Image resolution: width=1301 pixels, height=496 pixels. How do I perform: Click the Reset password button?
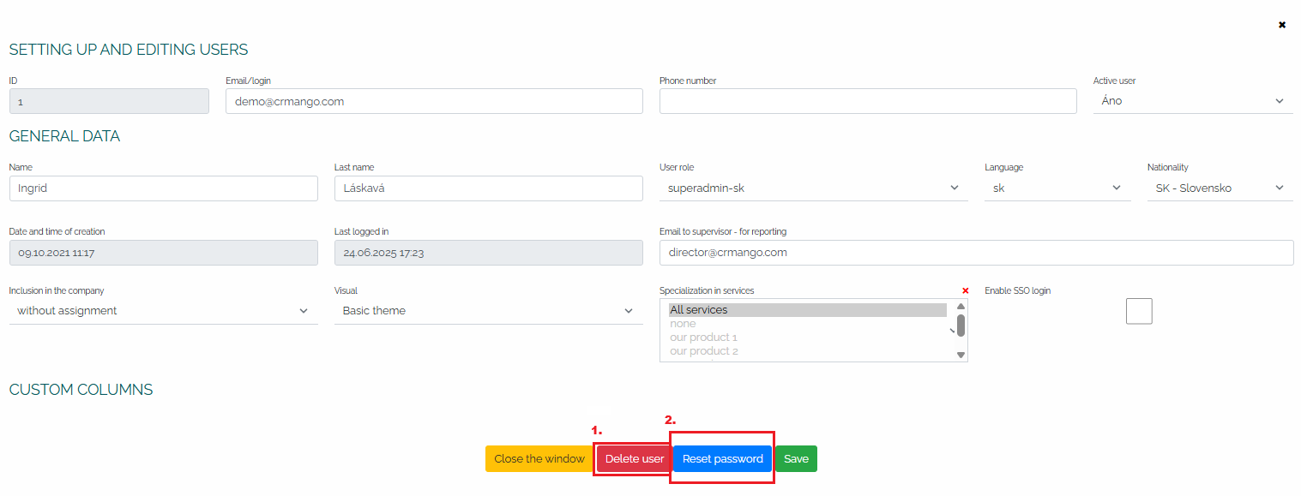pos(723,458)
